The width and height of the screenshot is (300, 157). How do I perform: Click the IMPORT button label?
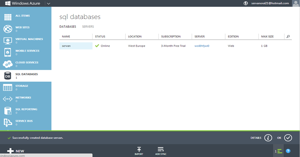(x=139, y=154)
